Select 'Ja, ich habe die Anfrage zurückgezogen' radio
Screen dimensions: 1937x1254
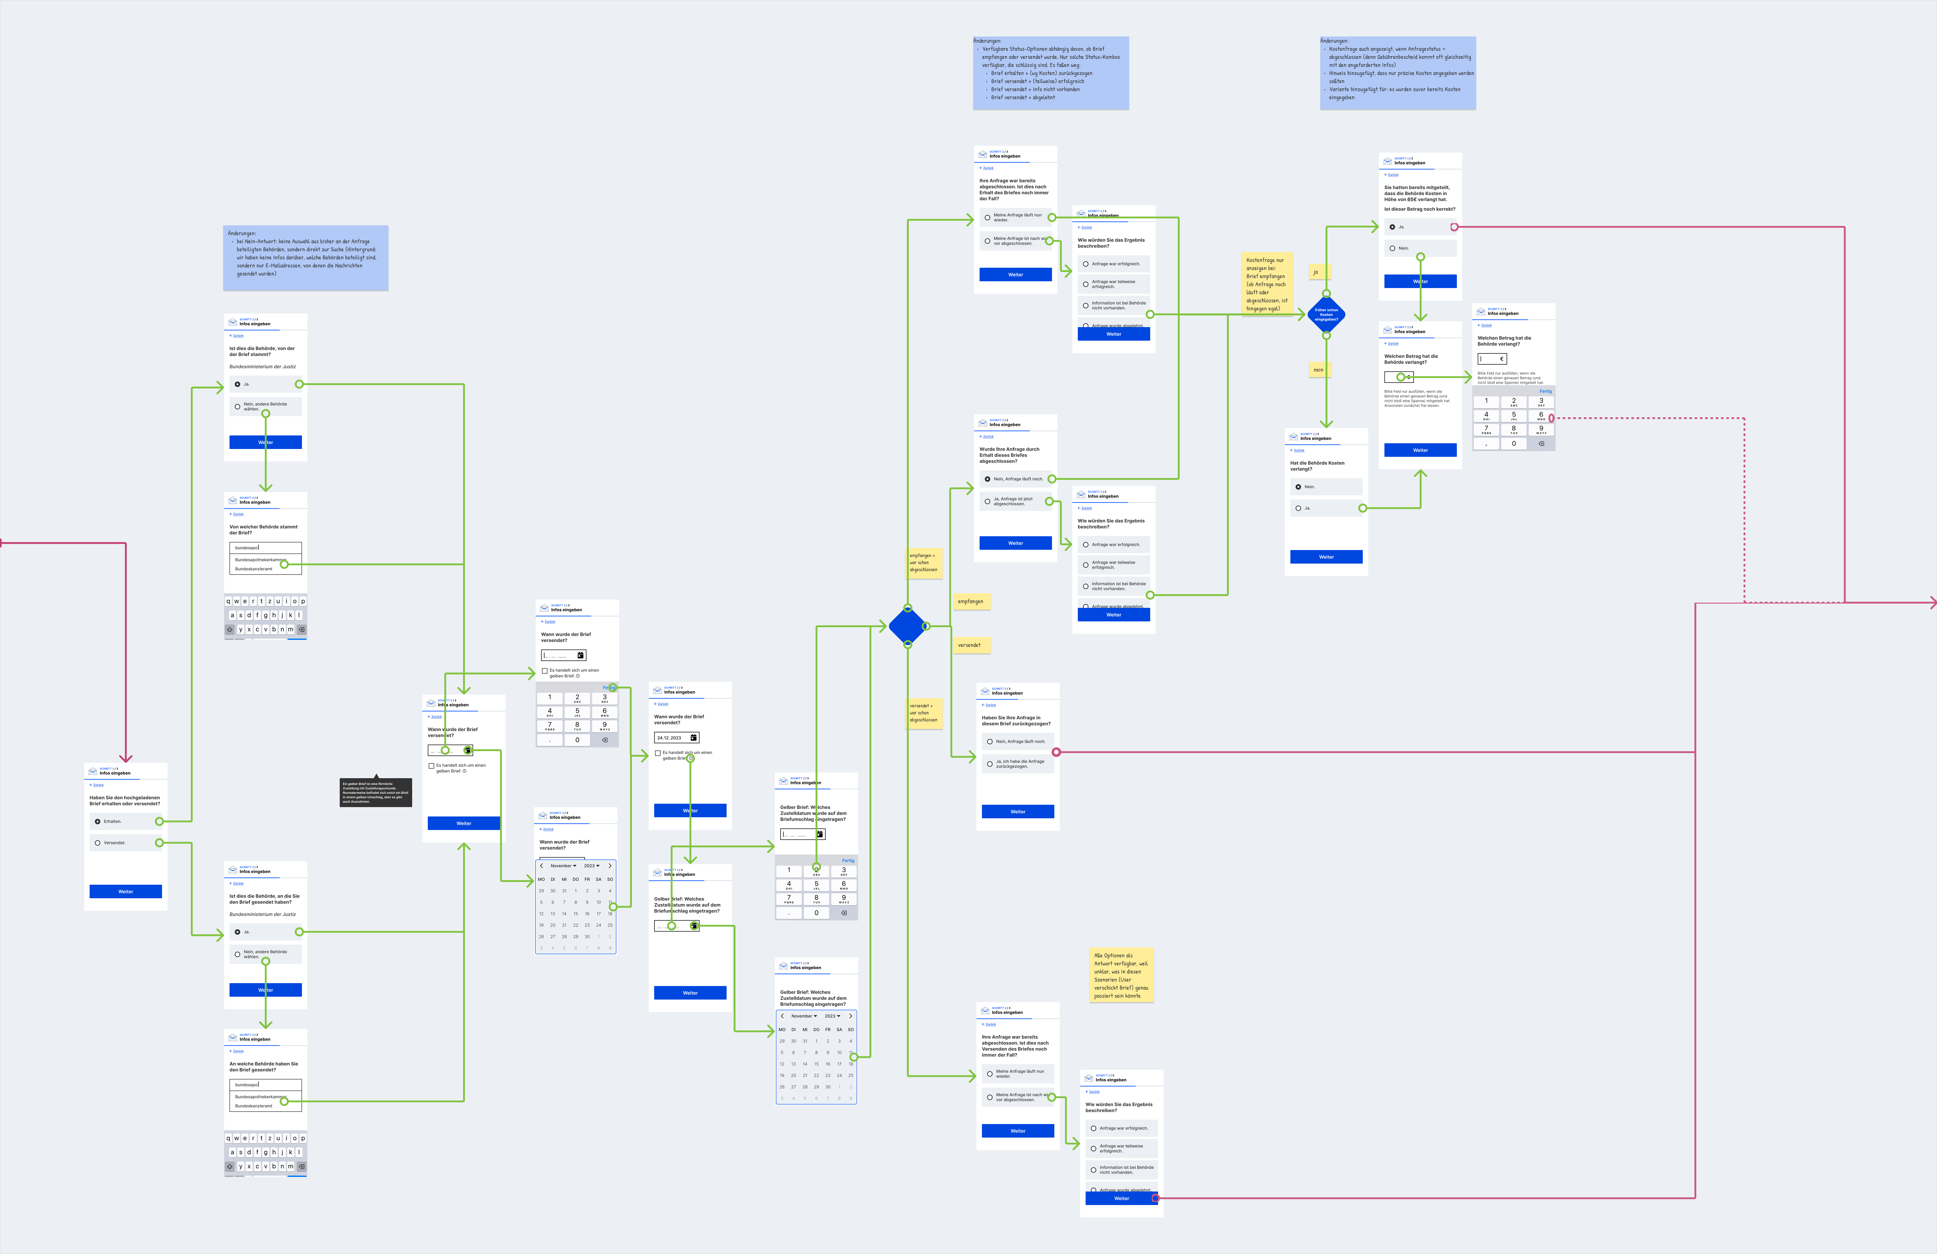coord(990,764)
